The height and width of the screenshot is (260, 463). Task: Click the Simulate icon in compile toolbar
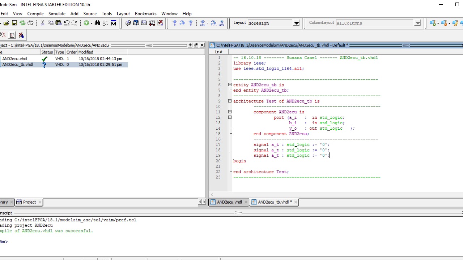152,23
